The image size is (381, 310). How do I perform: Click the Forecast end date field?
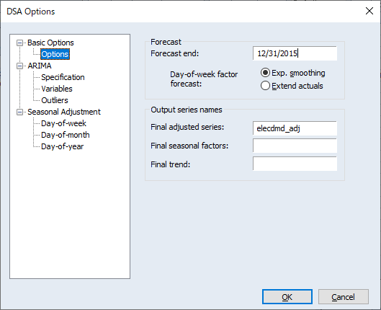coord(295,53)
